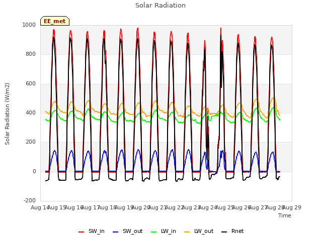Image resolution: width=322 pixels, height=241 pixels.
Task: Click the Time axis label
Action: [285, 215]
